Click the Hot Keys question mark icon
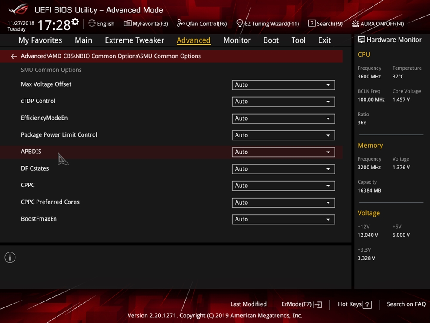 [x=367, y=304]
